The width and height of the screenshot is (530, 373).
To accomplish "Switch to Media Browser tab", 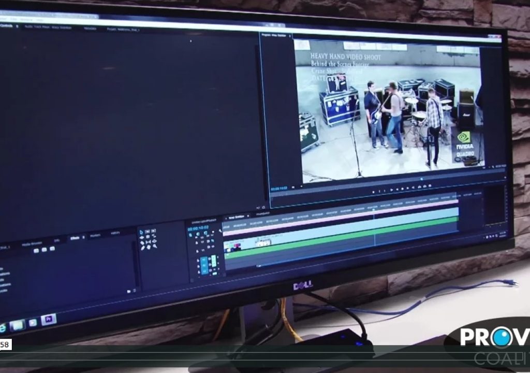I will (32, 243).
